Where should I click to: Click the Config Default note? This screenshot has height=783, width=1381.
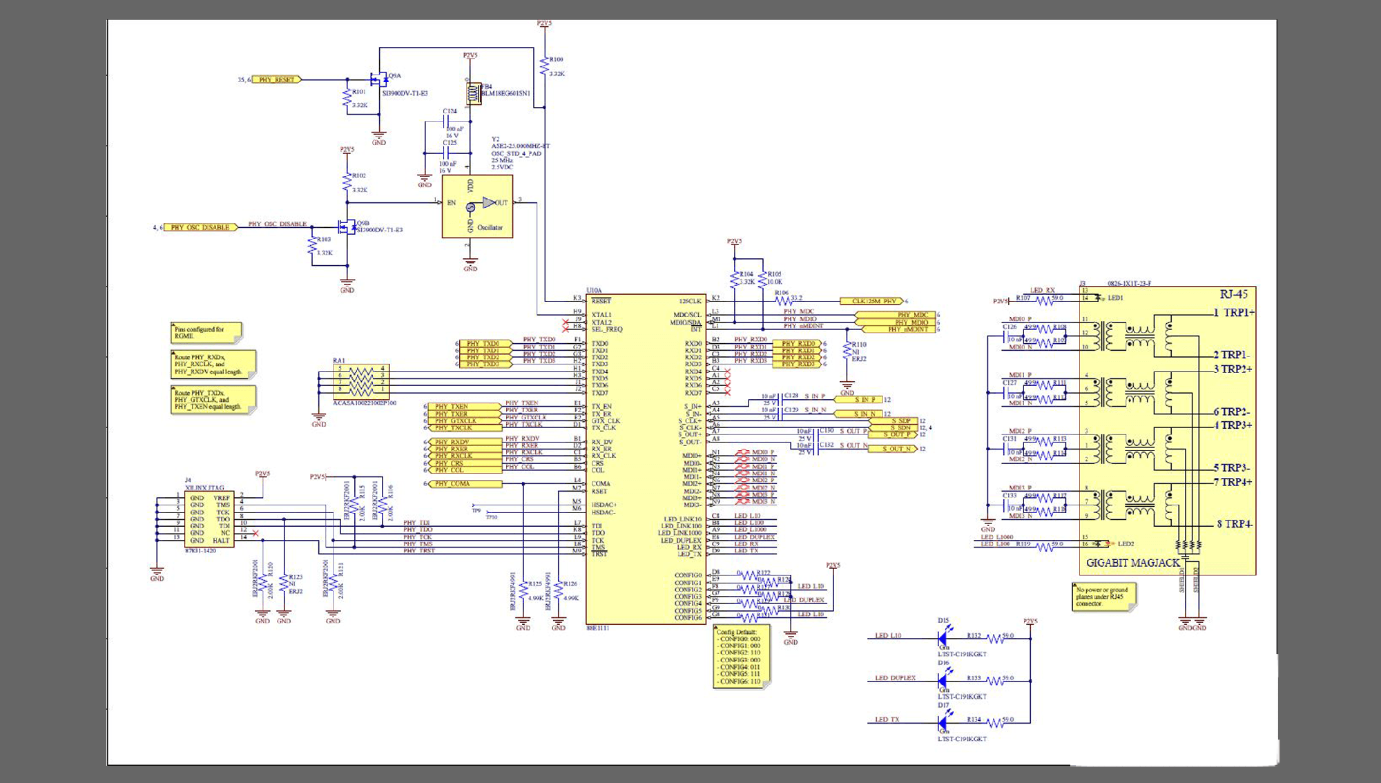click(742, 657)
